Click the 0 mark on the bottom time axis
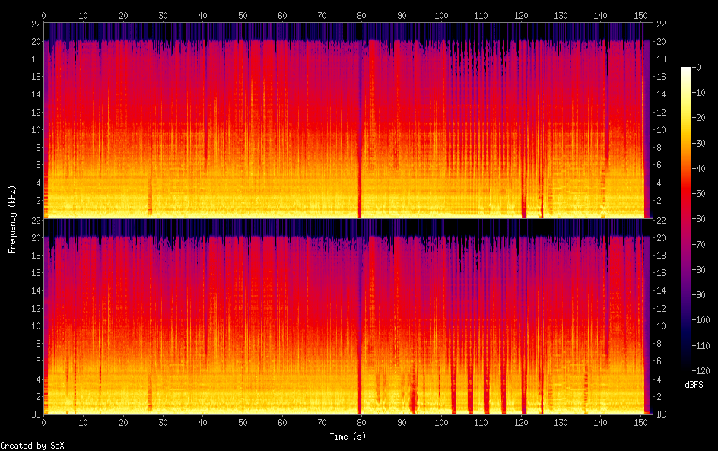This screenshot has width=718, height=451. [x=44, y=422]
